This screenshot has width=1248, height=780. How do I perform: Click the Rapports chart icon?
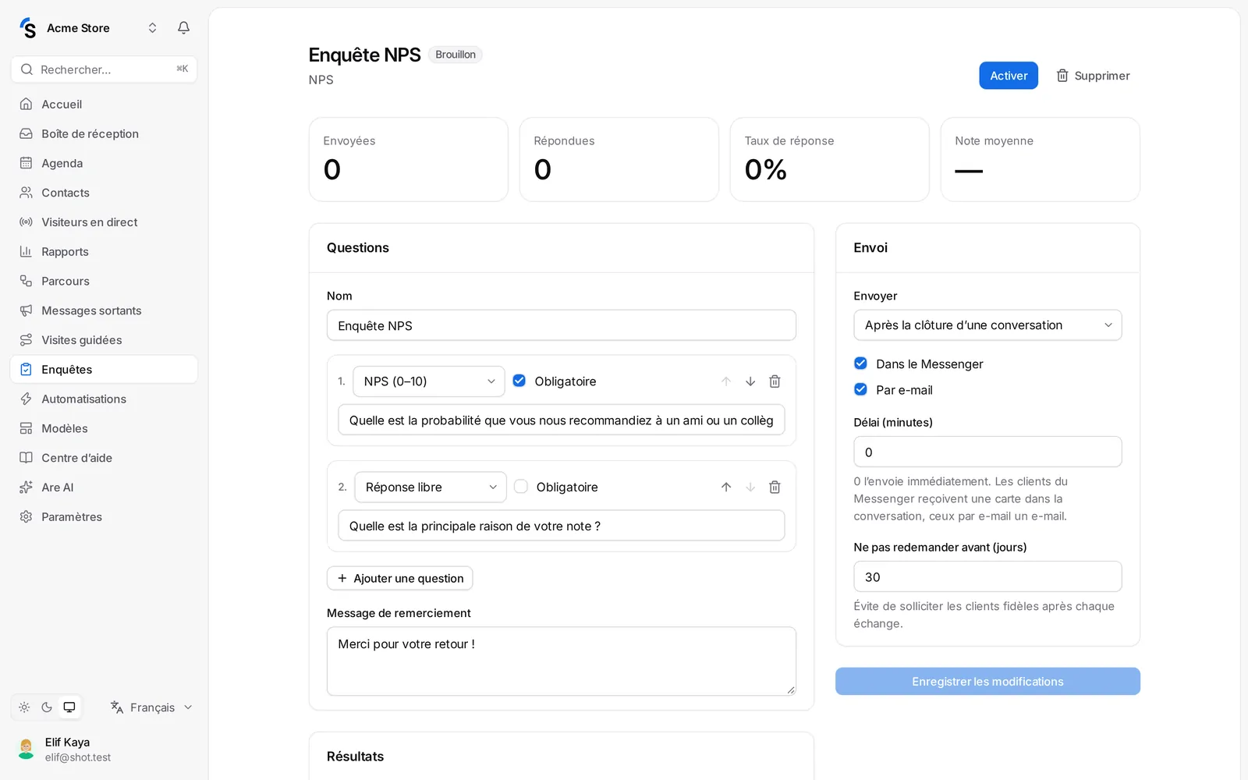[x=26, y=252]
